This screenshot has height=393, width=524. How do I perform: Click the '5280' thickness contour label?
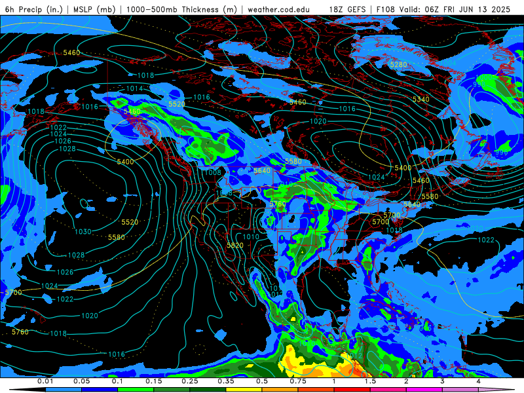pos(399,64)
